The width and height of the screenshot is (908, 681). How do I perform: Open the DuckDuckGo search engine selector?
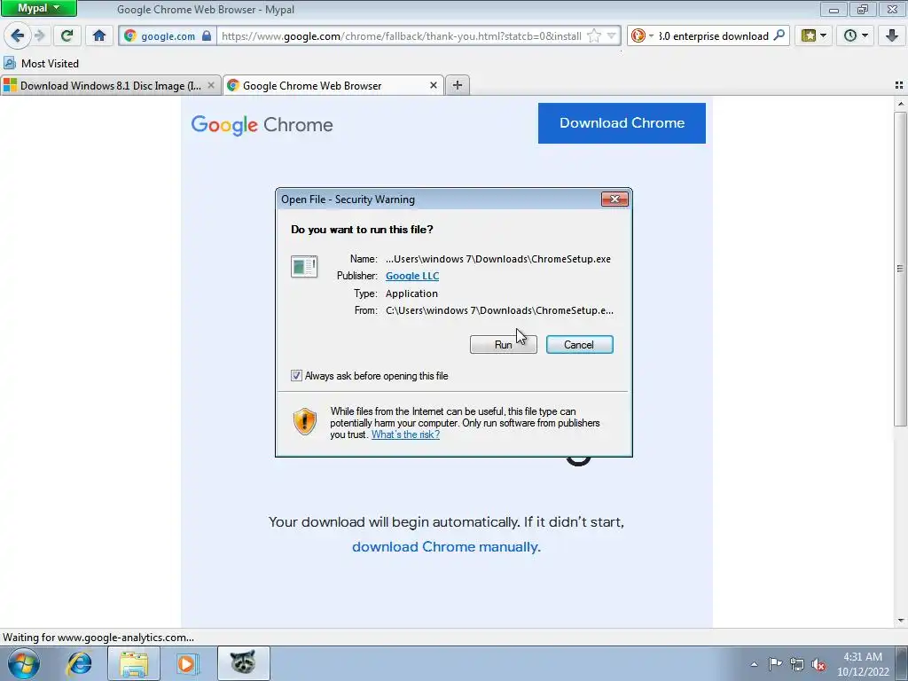pyautogui.click(x=642, y=35)
